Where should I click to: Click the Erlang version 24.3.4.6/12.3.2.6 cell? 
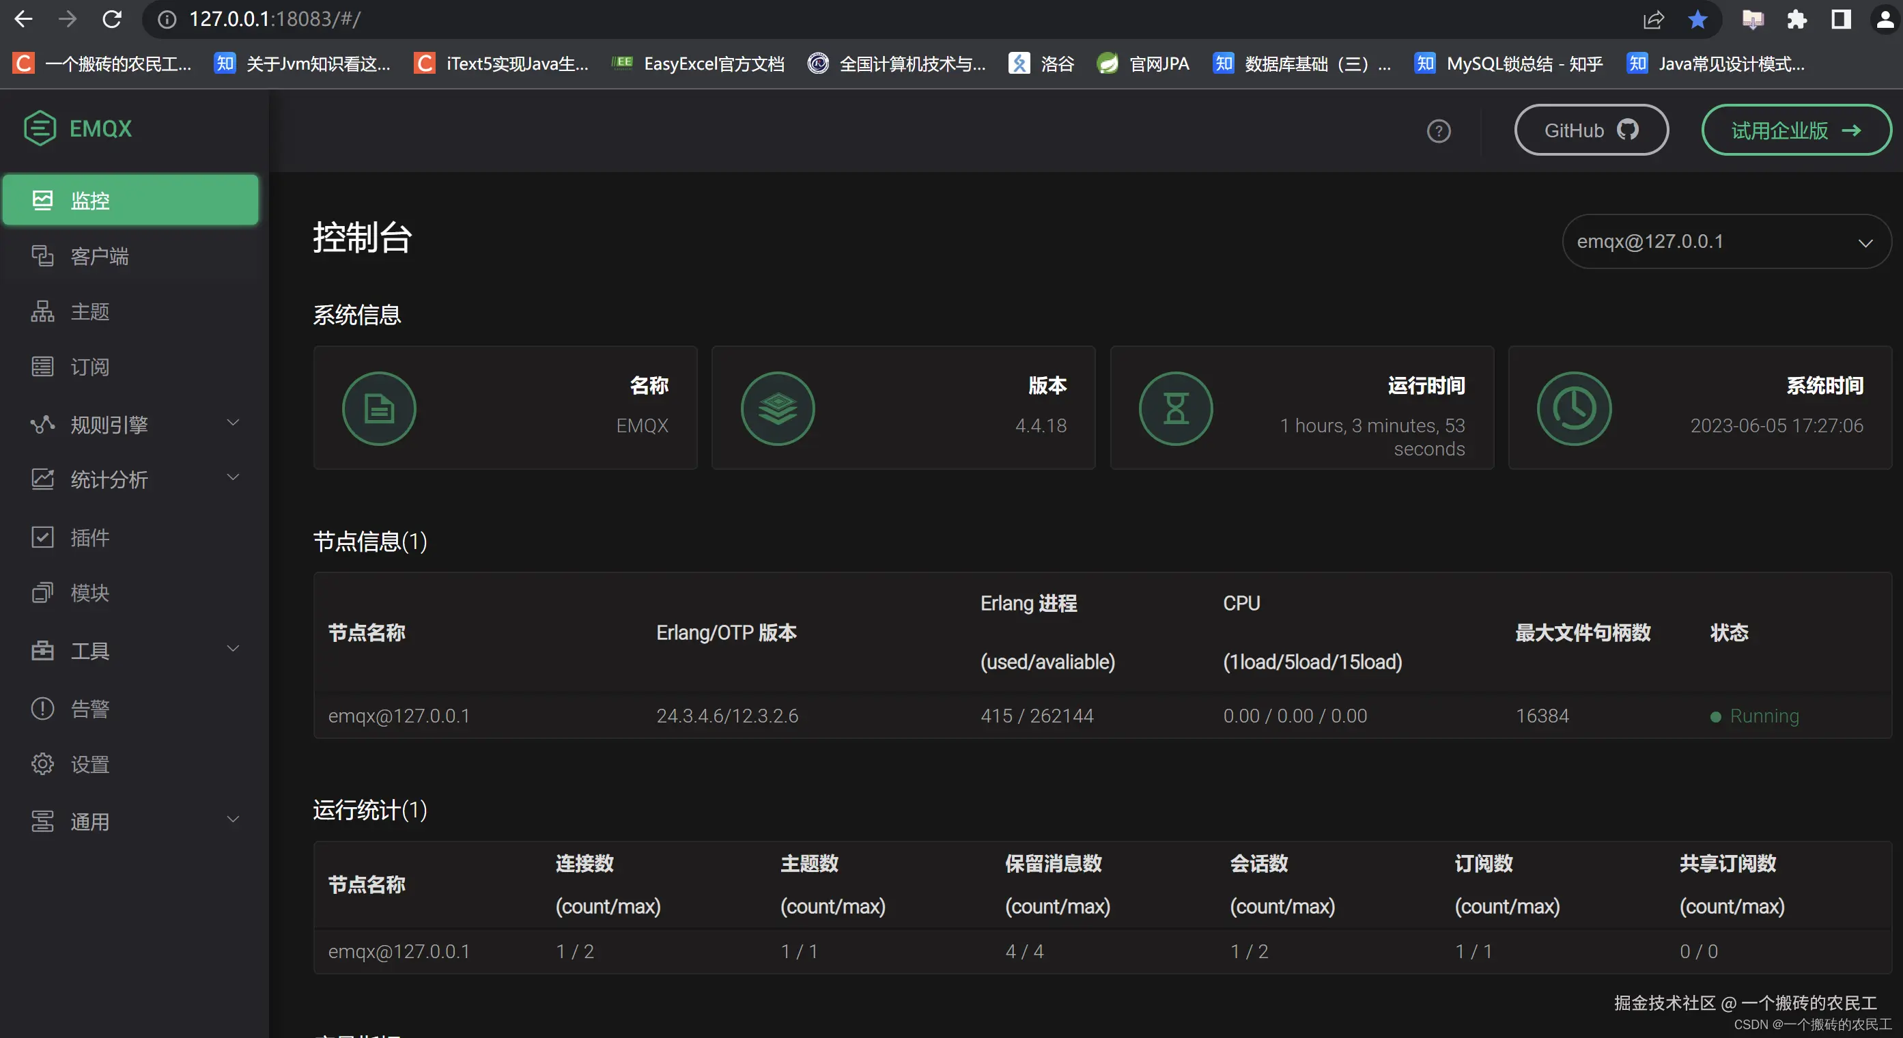727,715
